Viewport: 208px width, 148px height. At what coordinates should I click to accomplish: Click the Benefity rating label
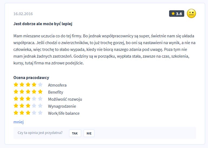tap(56, 92)
